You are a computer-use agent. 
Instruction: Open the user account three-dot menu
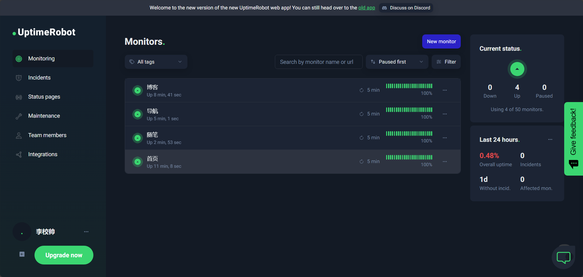coord(86,232)
